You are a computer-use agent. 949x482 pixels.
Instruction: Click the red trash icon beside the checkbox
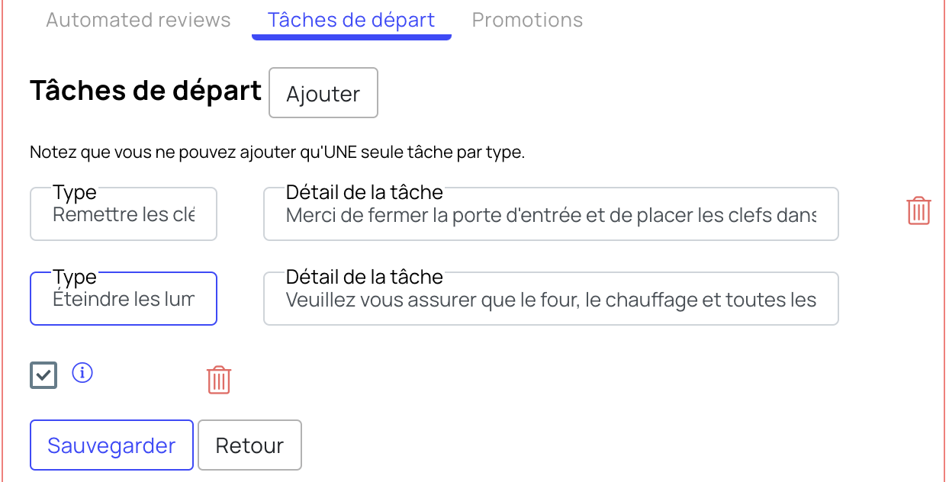point(219,379)
